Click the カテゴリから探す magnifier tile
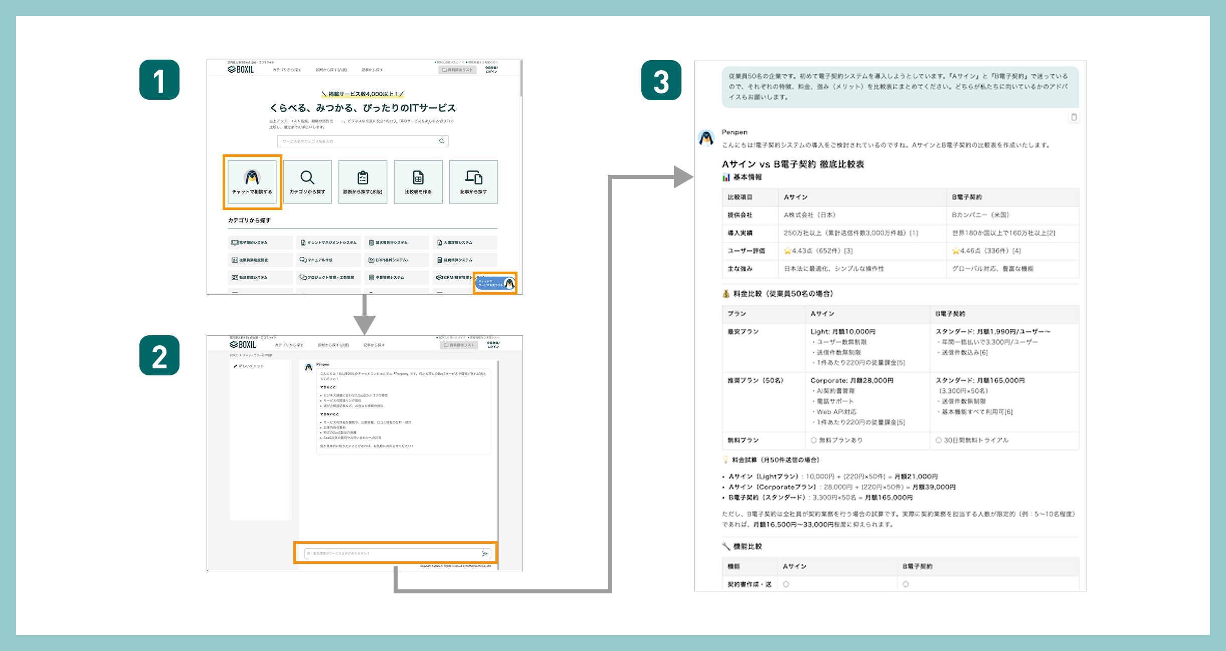Image resolution: width=1226 pixels, height=651 pixels. (307, 182)
